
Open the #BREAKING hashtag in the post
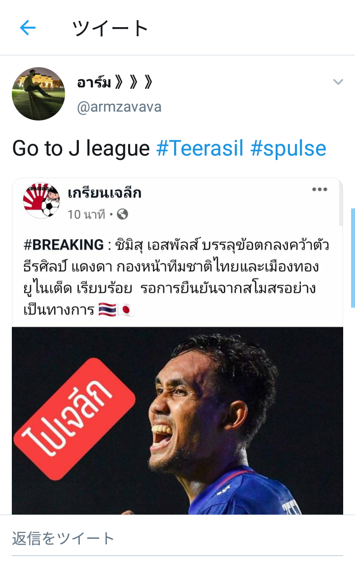(x=64, y=245)
